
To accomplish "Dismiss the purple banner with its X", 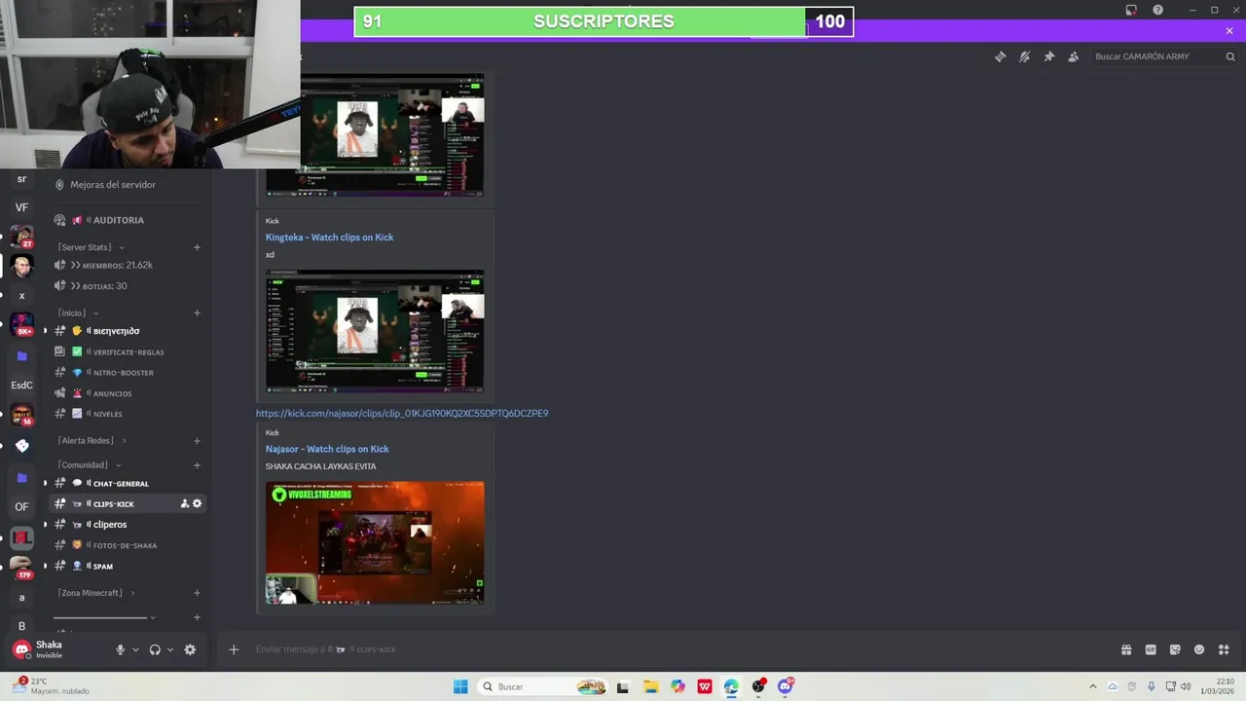I will (x=1229, y=31).
